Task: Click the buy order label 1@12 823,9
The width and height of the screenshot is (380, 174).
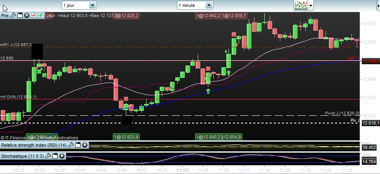Action: pos(126,137)
